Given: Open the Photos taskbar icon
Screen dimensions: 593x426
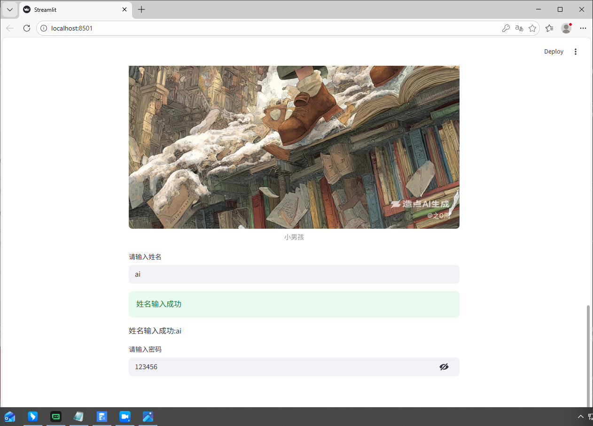Looking at the screenshot, I should point(148,417).
